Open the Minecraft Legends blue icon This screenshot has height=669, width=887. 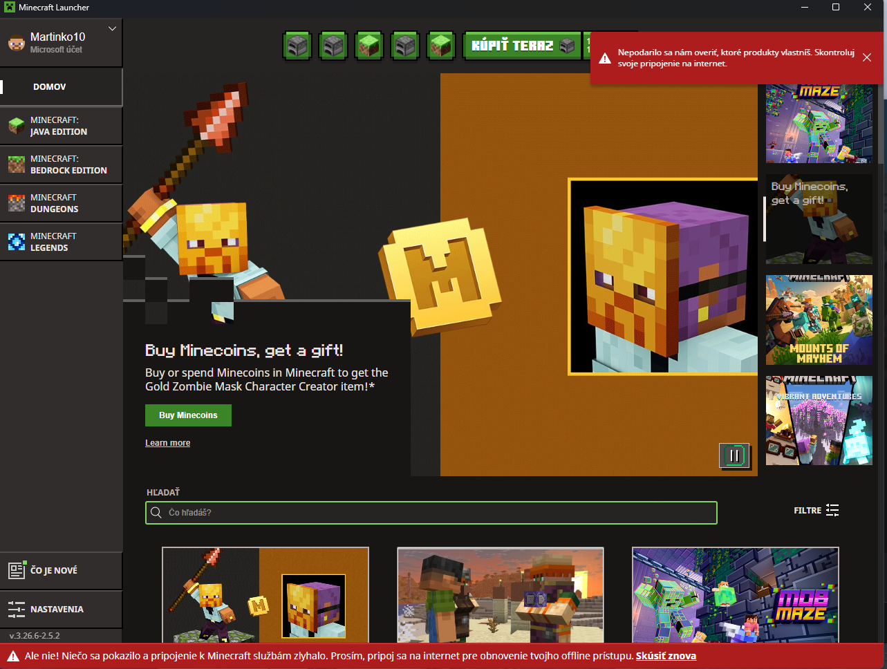point(17,242)
